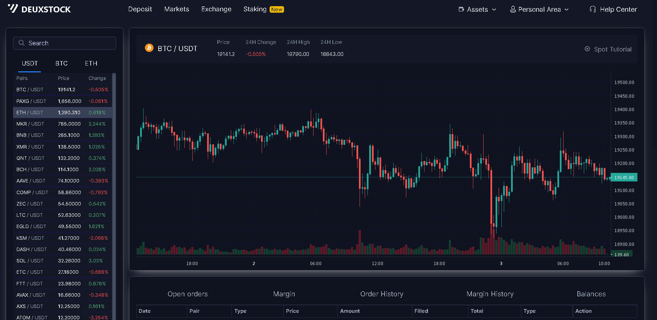Image resolution: width=657 pixels, height=320 pixels.
Task: Select the BCH / USDT pair
Action: (63, 169)
